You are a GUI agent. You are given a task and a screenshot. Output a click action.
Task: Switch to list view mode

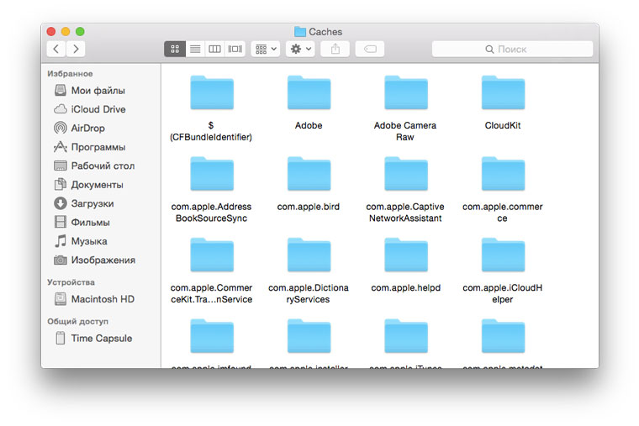pos(195,50)
